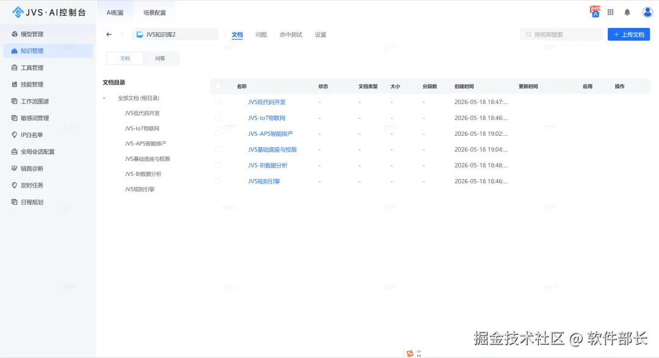This screenshot has height=358, width=659.
Task: Open 知识管理 in the sidebar
Action: [x=48, y=51]
